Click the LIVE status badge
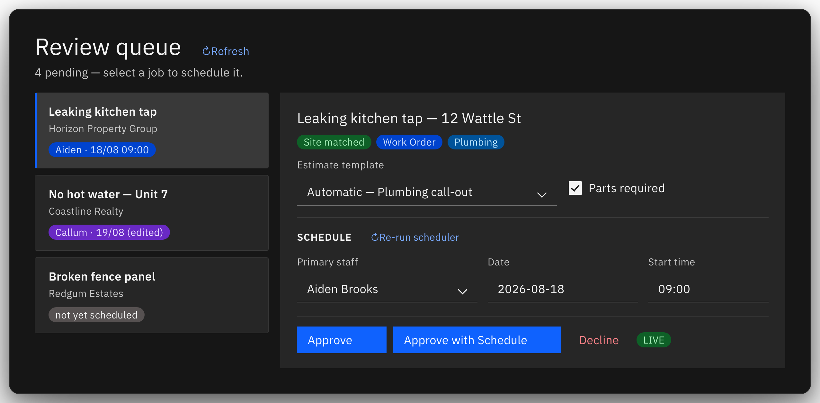Image resolution: width=820 pixels, height=403 pixels. coord(654,340)
